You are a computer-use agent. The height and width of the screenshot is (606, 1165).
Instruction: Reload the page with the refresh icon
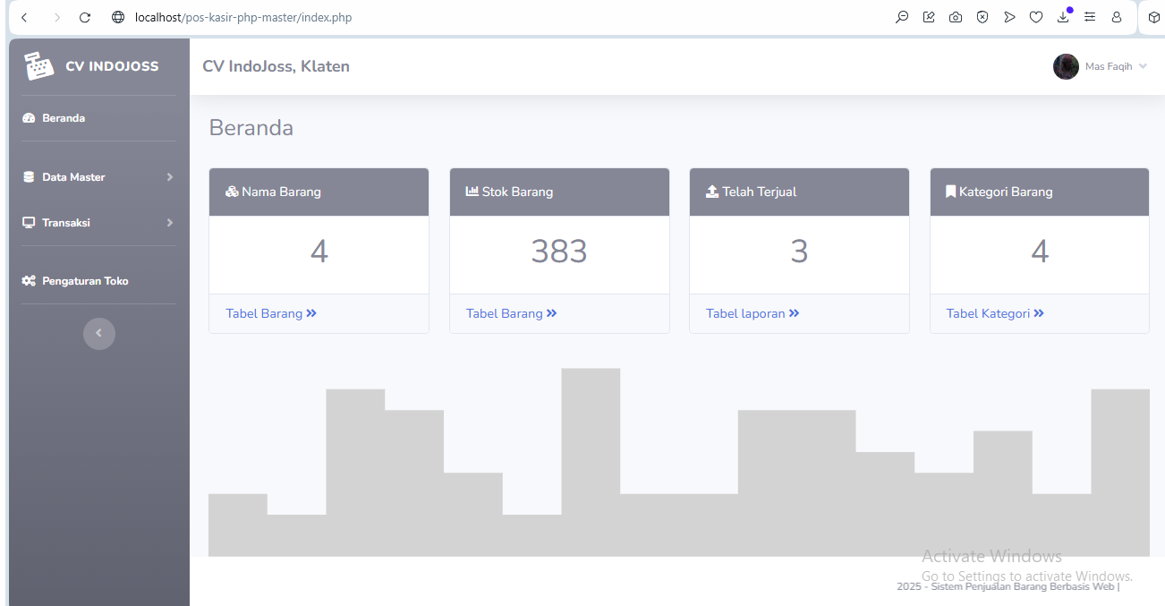coord(85,17)
